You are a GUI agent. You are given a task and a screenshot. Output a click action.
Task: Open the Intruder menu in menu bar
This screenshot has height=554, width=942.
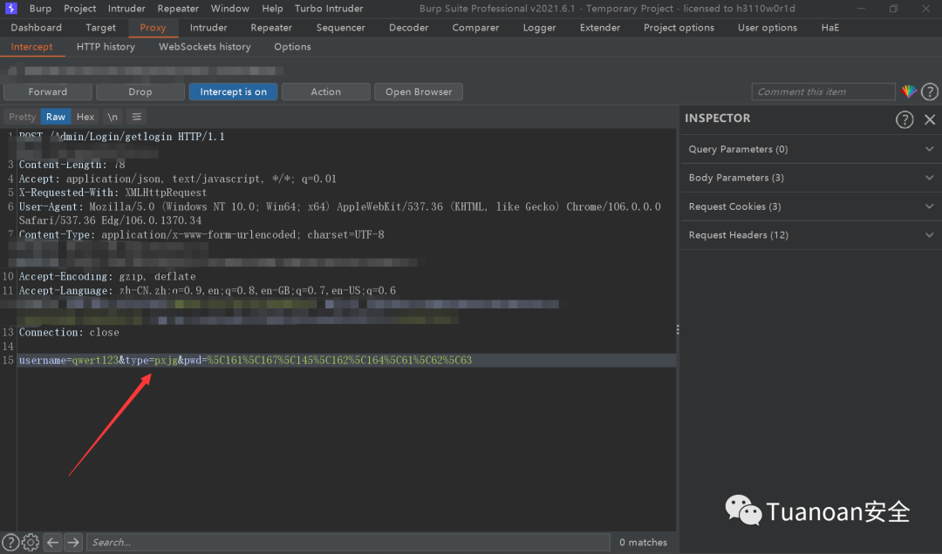[126, 9]
